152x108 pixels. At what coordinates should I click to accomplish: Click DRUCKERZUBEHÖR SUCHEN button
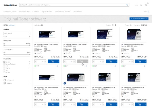pyautogui.click(x=139, y=19)
